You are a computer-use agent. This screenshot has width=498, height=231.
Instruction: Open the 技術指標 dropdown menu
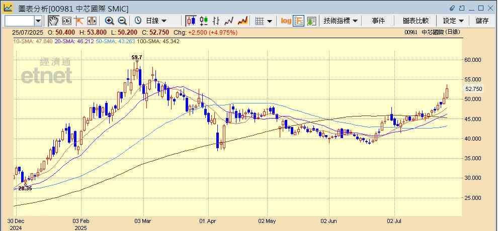click(341, 21)
